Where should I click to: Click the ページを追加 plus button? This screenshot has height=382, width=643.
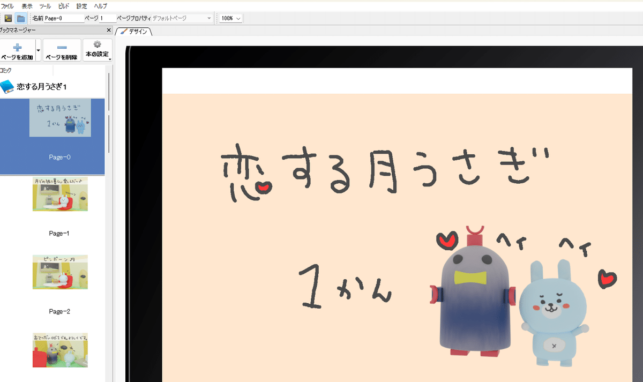(x=17, y=50)
